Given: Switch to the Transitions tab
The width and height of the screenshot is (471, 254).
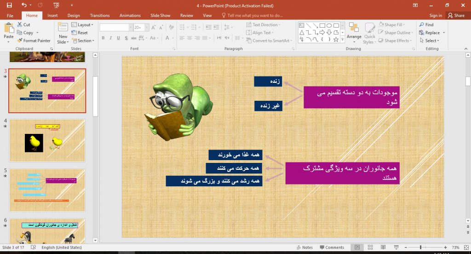Looking at the screenshot, I should point(100,15).
